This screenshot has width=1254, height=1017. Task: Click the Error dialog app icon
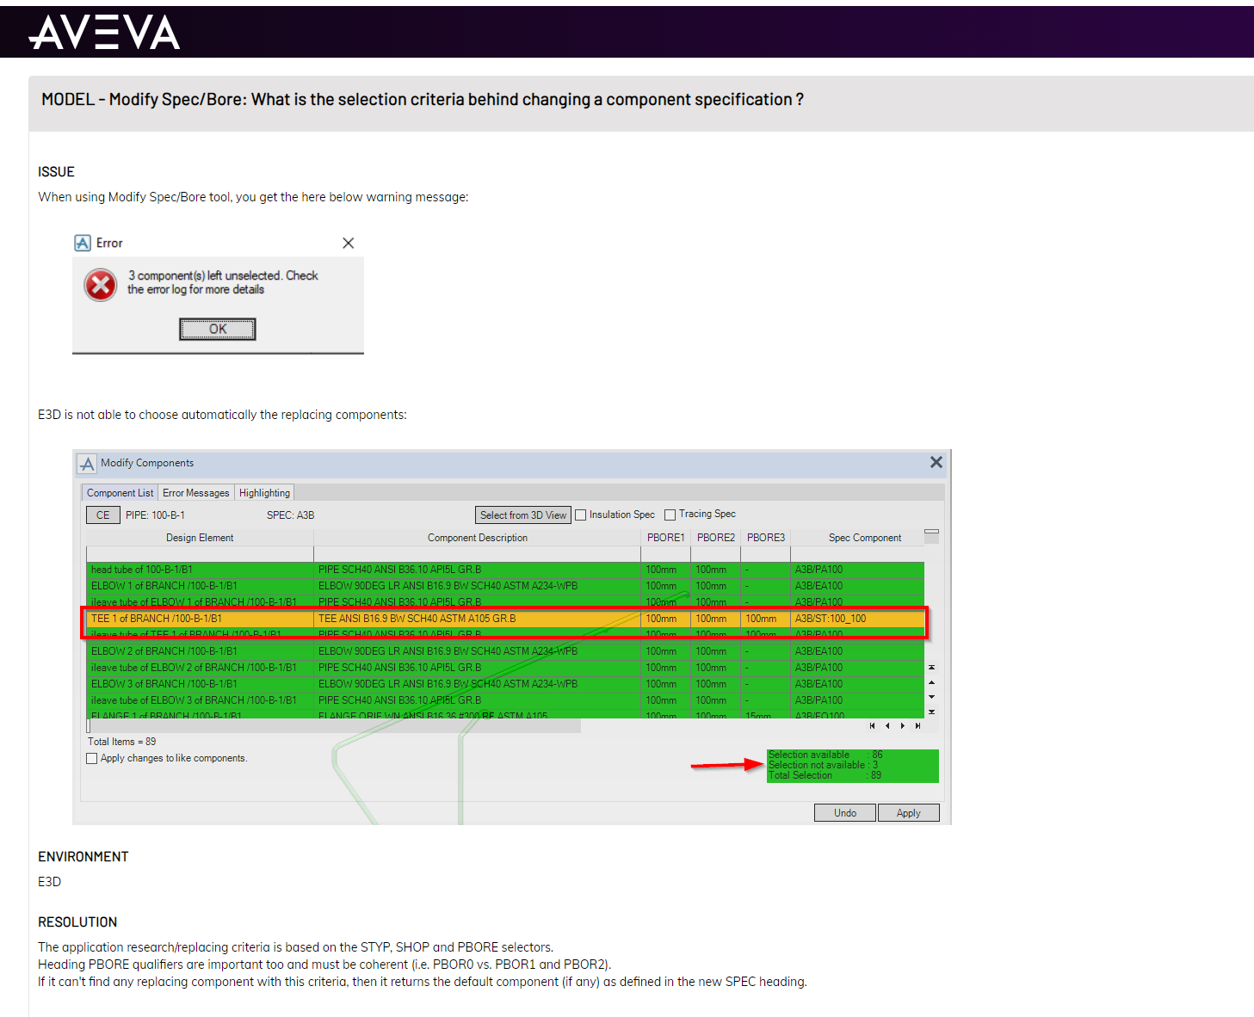click(x=83, y=243)
